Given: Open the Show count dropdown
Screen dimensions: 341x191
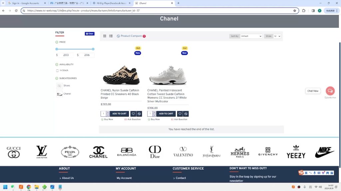Looking at the screenshot, I should pyautogui.click(x=277, y=36).
